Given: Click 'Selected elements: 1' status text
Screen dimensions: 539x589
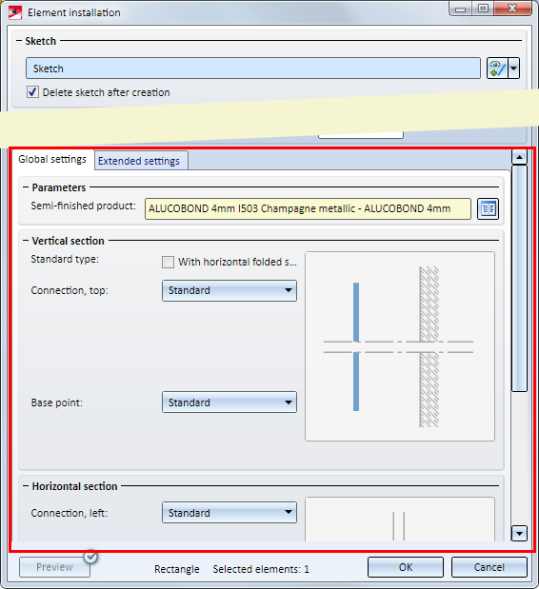Looking at the screenshot, I should tap(261, 569).
